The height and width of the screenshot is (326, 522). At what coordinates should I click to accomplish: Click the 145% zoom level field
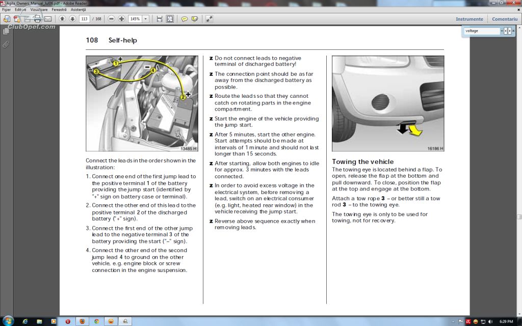point(135,19)
